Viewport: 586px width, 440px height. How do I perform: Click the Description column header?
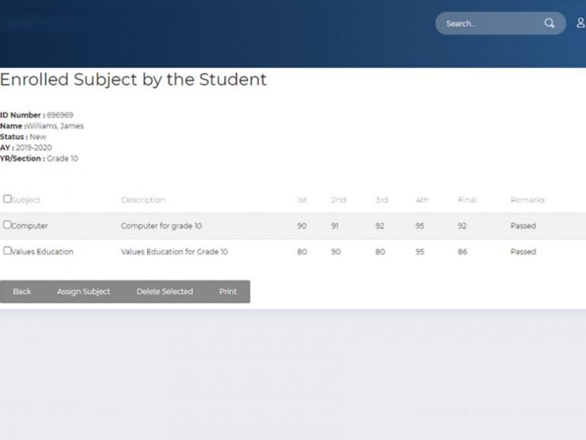tap(143, 200)
